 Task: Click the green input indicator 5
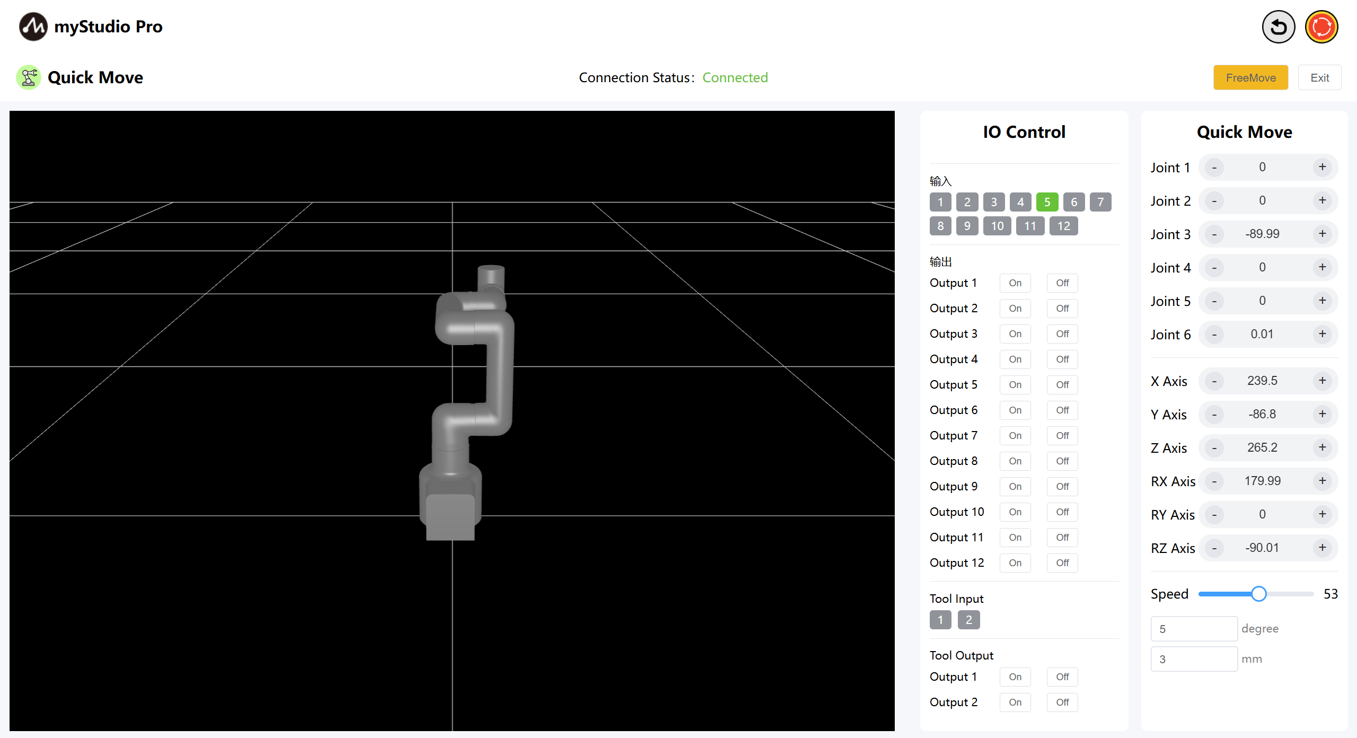click(x=1047, y=202)
